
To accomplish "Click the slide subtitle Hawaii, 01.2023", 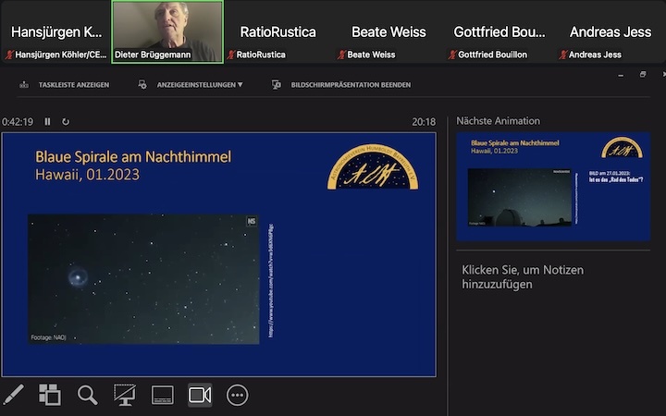I will (x=88, y=175).
